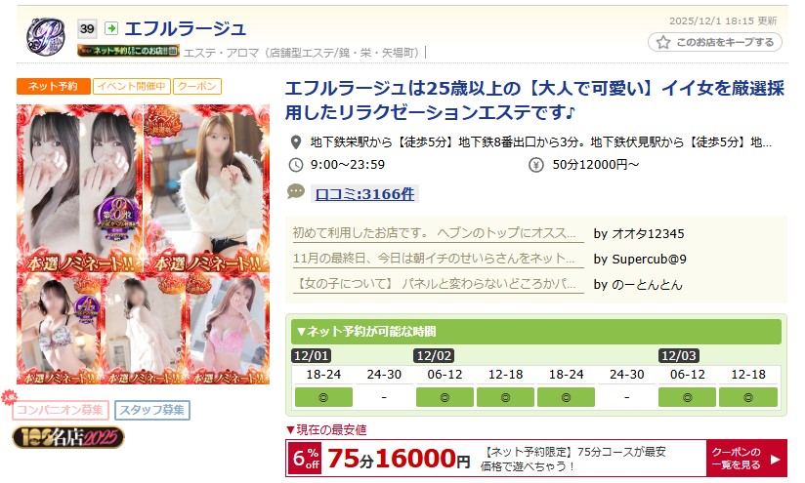Select the 12/02 06-12 reservation slot
Screen dimensions: 805x483
[445, 397]
